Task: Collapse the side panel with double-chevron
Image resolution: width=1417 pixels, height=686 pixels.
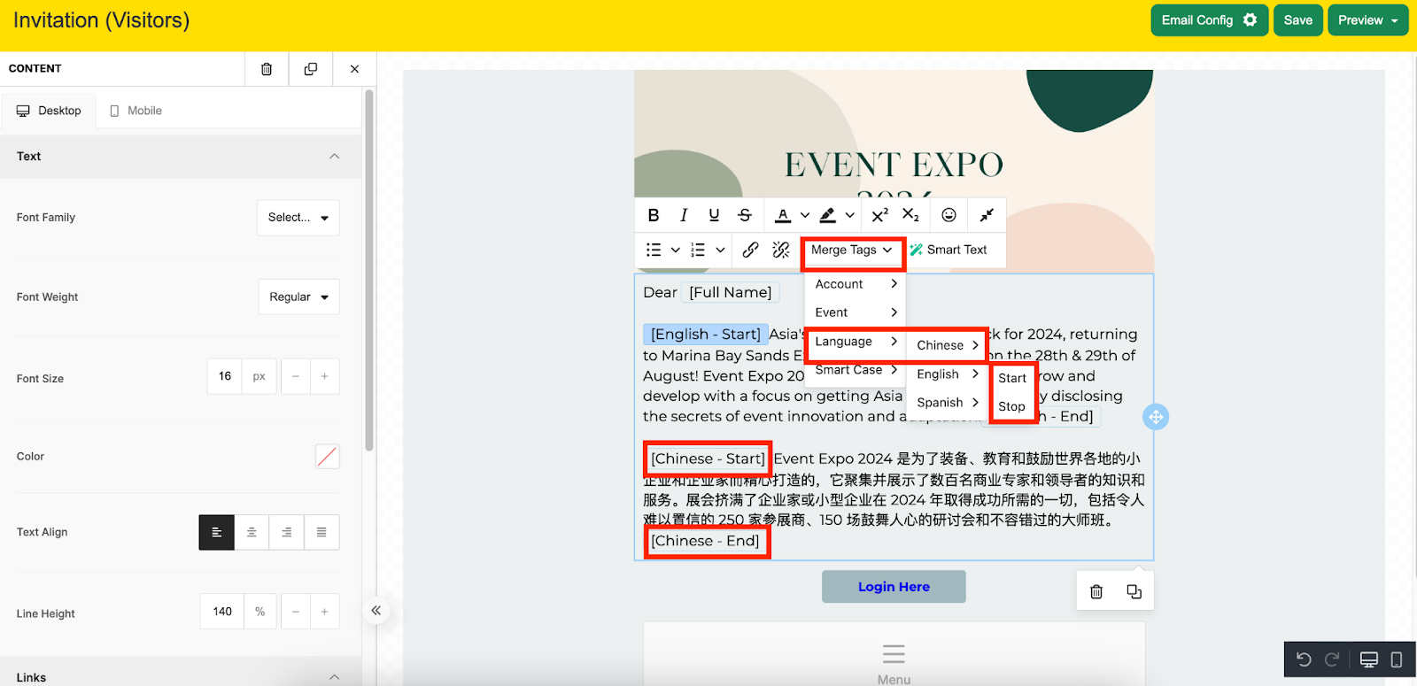Action: click(376, 611)
